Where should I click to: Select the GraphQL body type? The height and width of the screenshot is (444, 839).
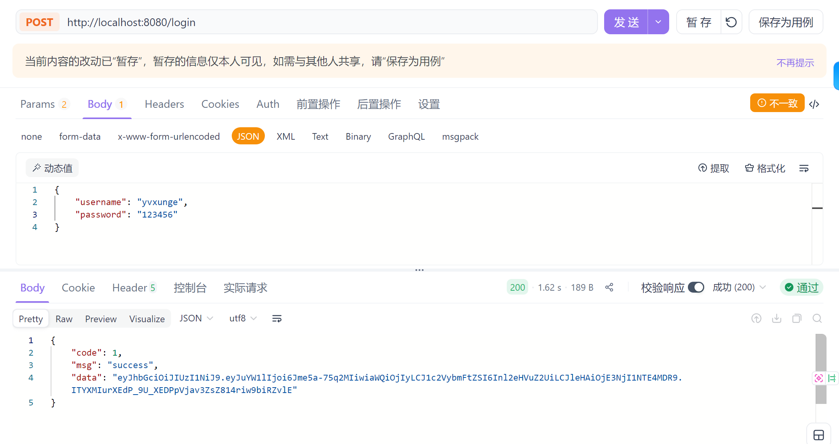[x=406, y=137]
